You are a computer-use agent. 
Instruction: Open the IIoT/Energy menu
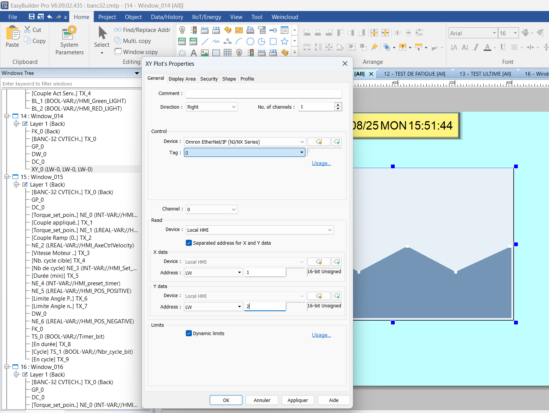(x=206, y=17)
